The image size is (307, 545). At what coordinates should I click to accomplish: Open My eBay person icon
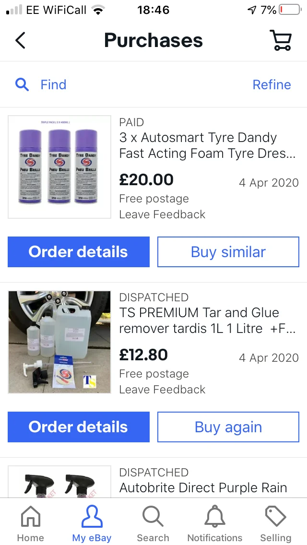tap(92, 517)
